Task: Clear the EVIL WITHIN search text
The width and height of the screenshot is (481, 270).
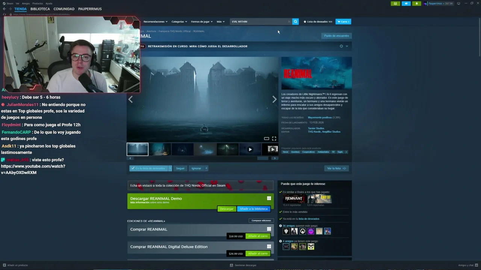Action: tap(289, 21)
